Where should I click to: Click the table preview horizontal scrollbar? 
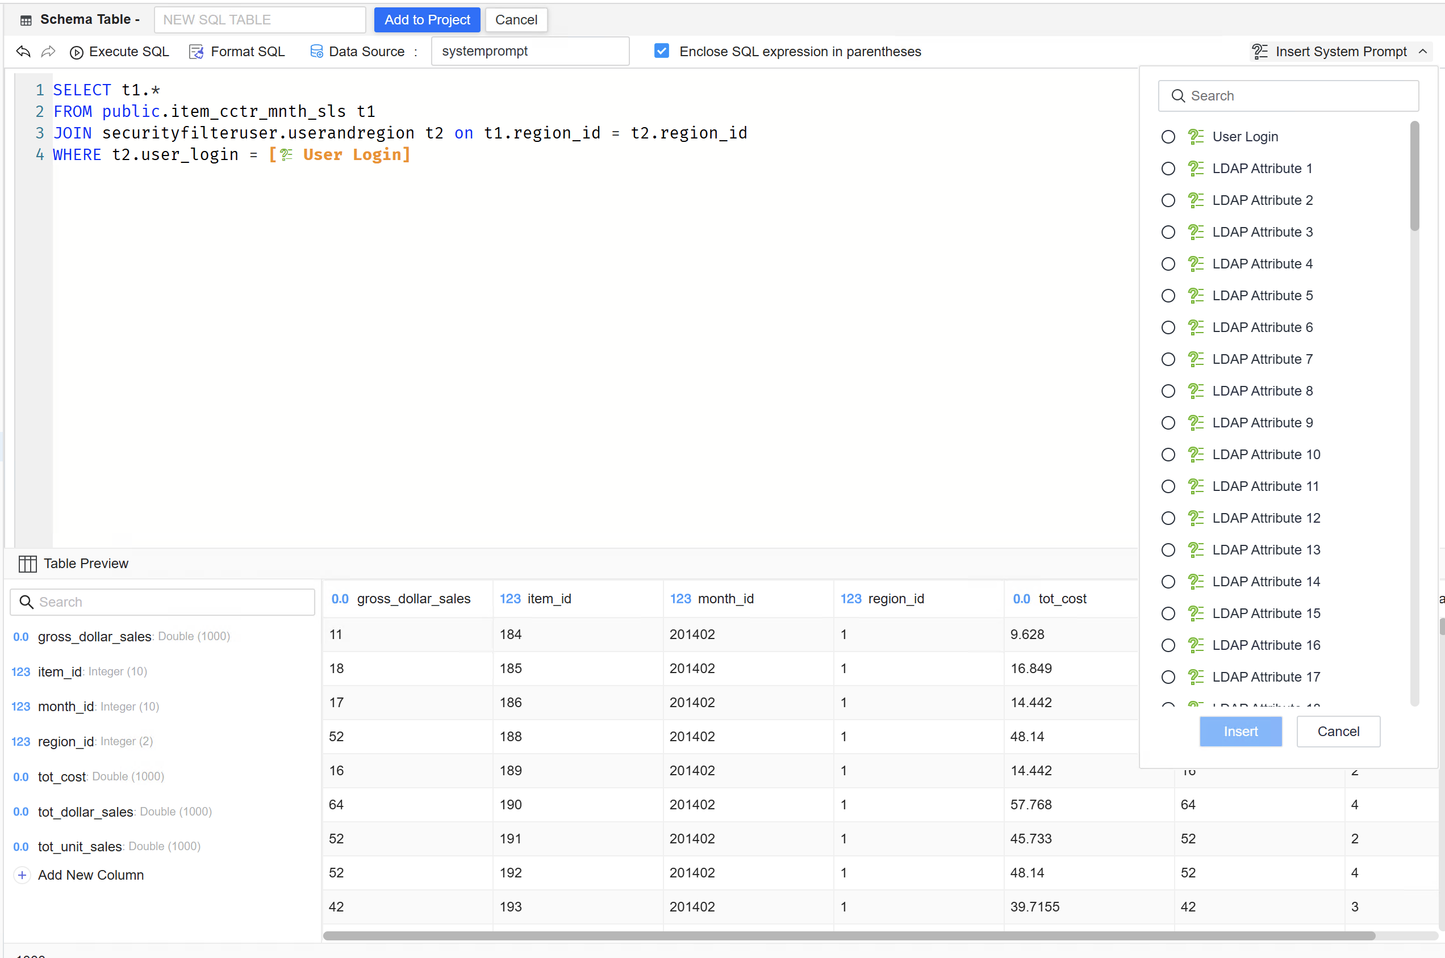coord(849,935)
